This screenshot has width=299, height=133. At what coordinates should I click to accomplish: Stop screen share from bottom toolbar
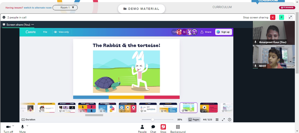(163, 129)
